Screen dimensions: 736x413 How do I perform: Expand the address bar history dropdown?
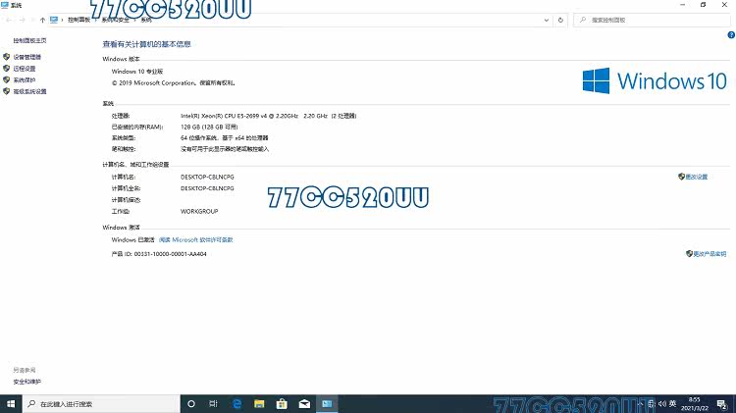[547, 21]
